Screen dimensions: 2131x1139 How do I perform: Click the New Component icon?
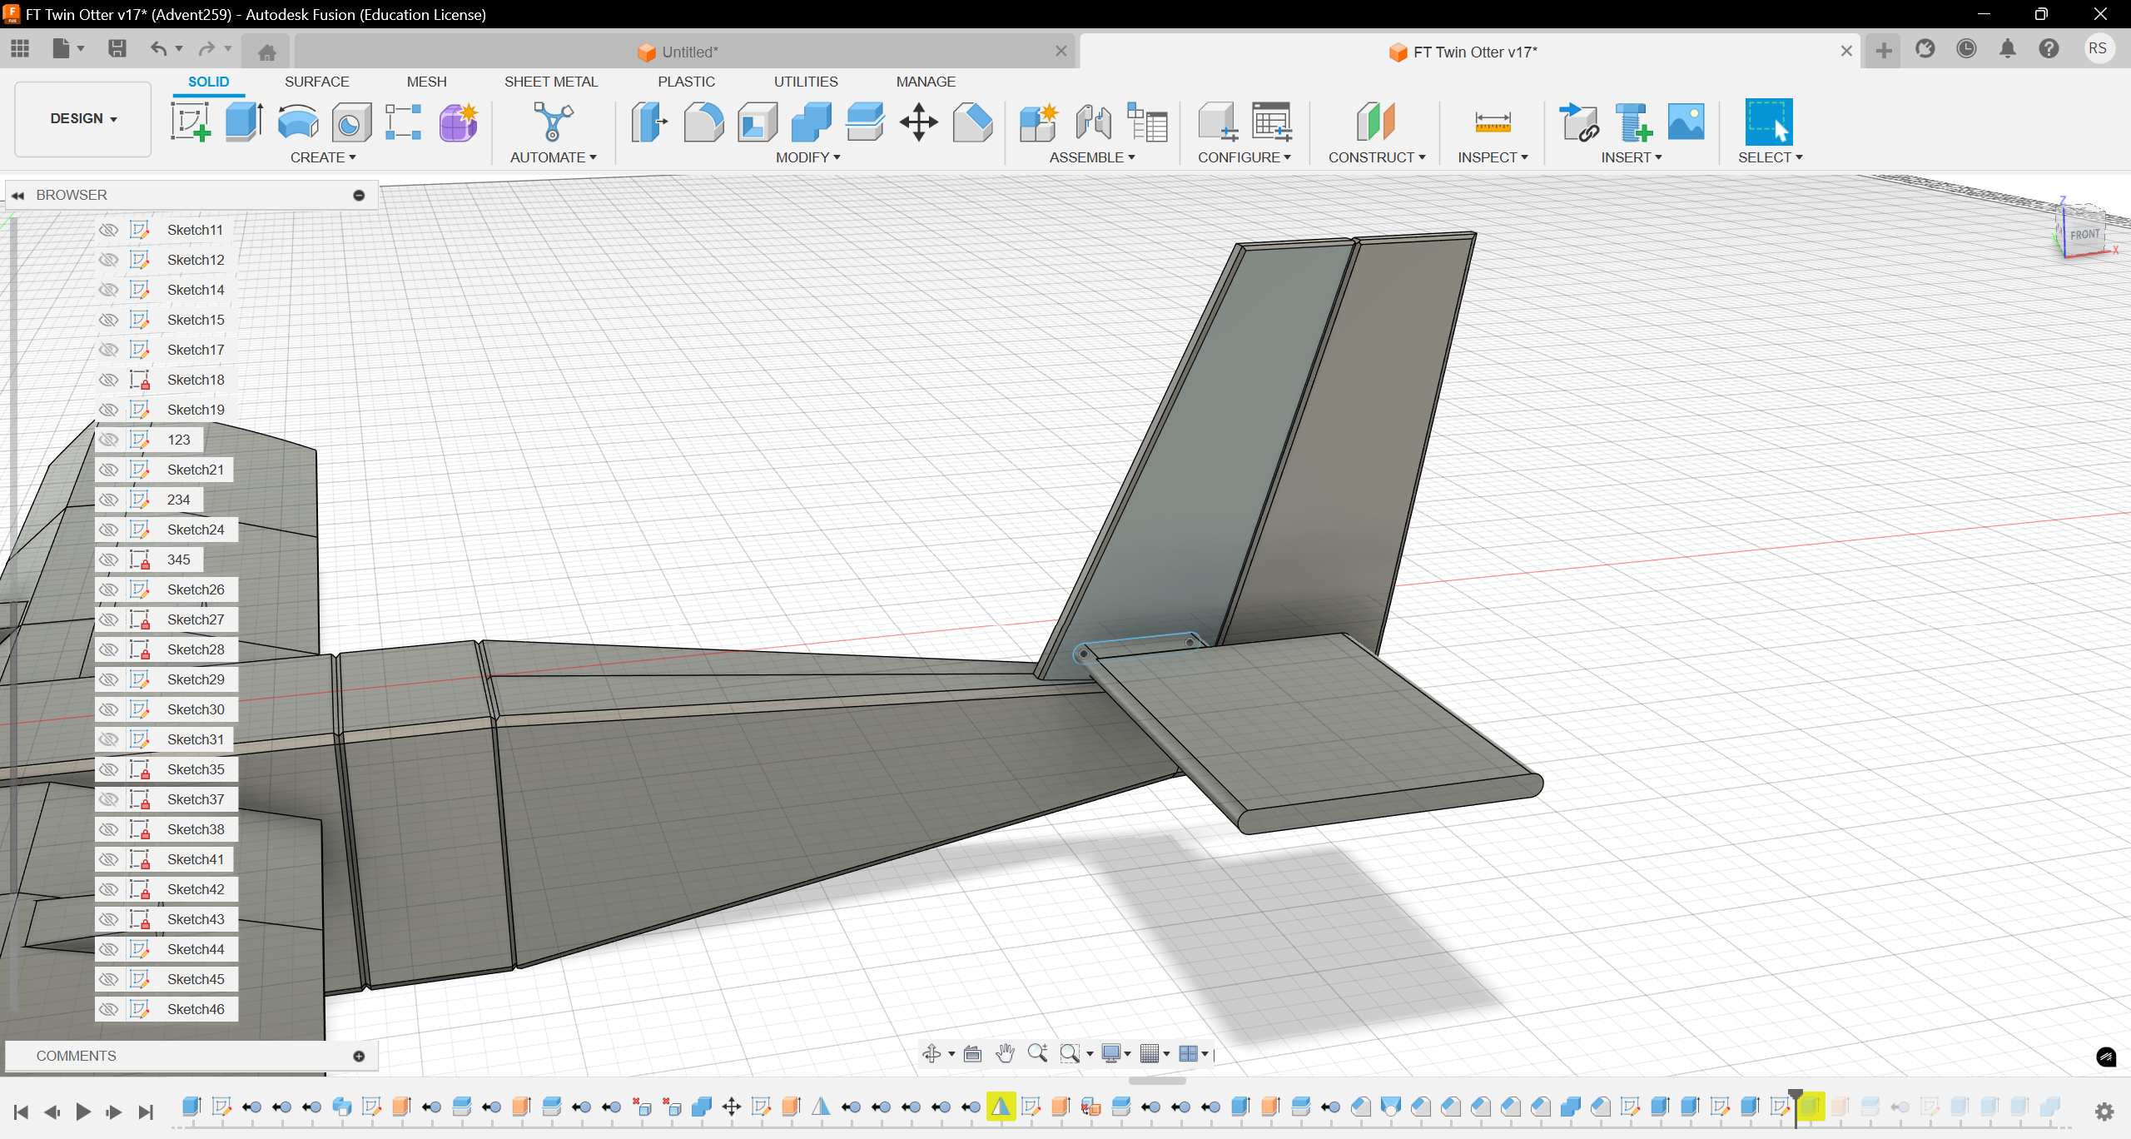coord(1039,122)
